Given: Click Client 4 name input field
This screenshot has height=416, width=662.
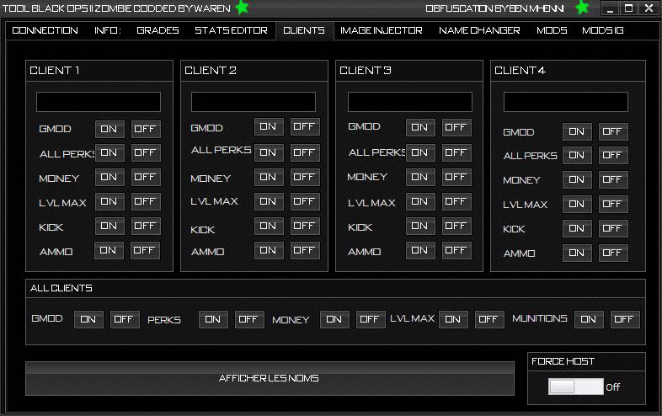Looking at the screenshot, I should tap(566, 102).
